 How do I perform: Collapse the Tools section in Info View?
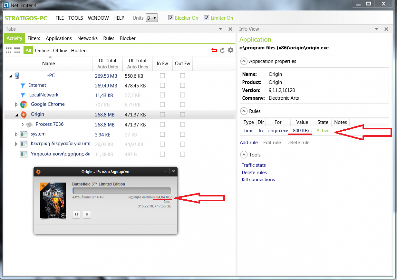tap(243, 155)
